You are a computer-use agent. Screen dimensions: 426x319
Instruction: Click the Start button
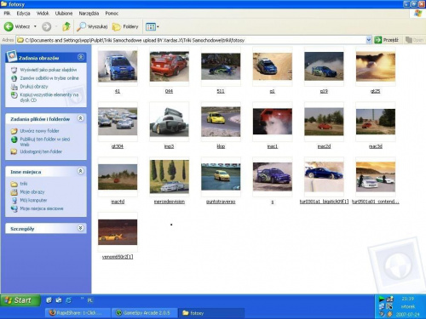[x=20, y=300]
